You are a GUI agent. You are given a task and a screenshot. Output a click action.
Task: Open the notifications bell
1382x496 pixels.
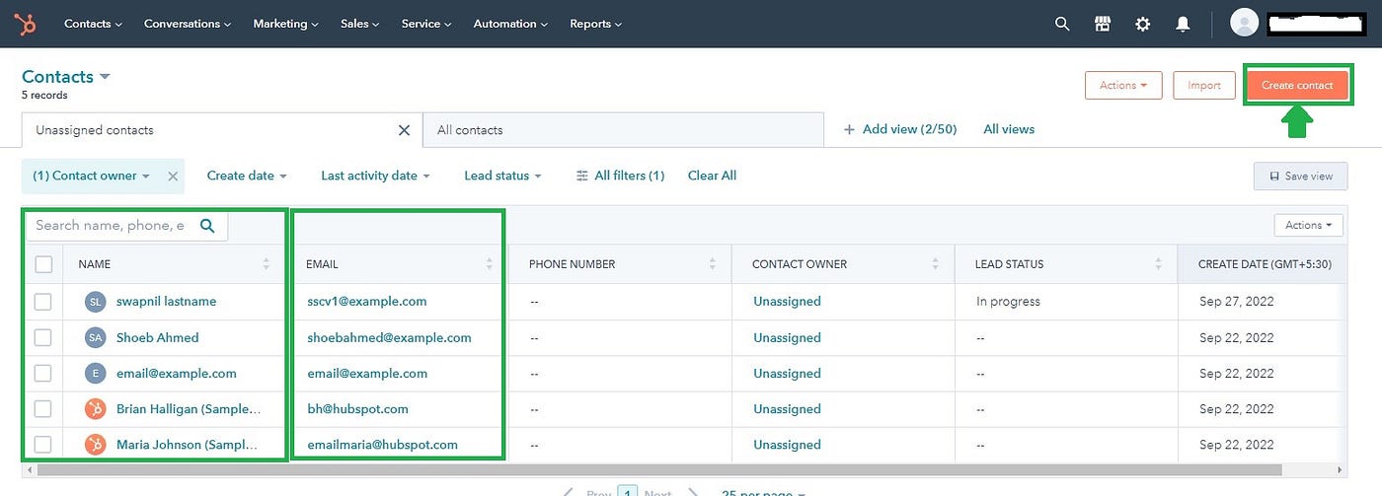click(1183, 24)
